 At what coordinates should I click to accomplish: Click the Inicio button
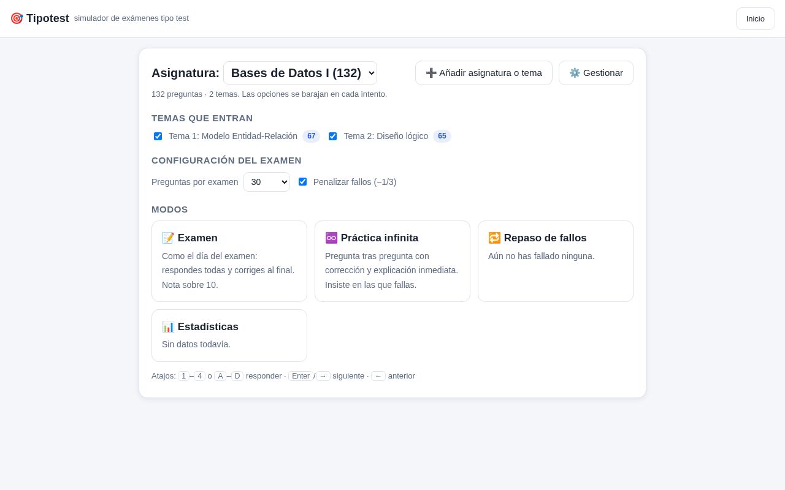coord(755,18)
